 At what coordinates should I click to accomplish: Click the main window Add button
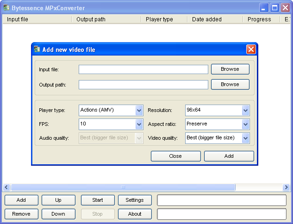coord(21,200)
